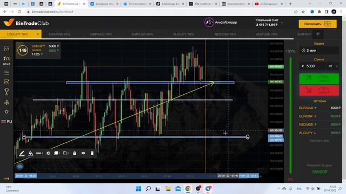Open Telegram from the taskbar

208,189
